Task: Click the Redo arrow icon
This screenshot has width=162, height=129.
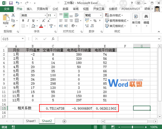Action: tap(27, 3)
